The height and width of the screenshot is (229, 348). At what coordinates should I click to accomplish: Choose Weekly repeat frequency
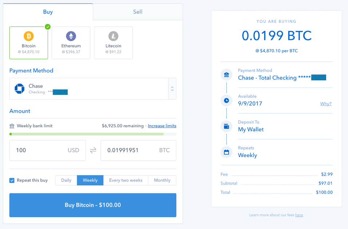pos(90,180)
